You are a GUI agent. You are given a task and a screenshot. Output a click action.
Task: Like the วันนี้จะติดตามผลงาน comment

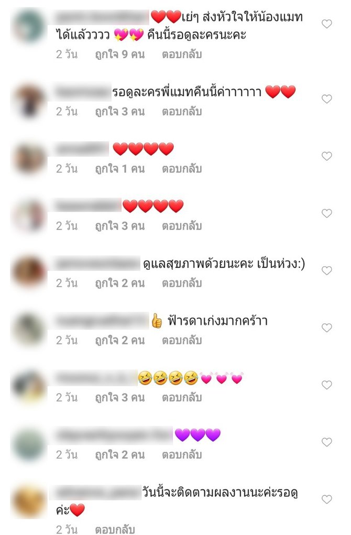[x=327, y=499]
